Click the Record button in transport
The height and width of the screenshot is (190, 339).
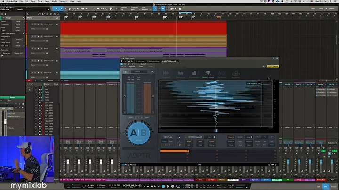point(172,186)
